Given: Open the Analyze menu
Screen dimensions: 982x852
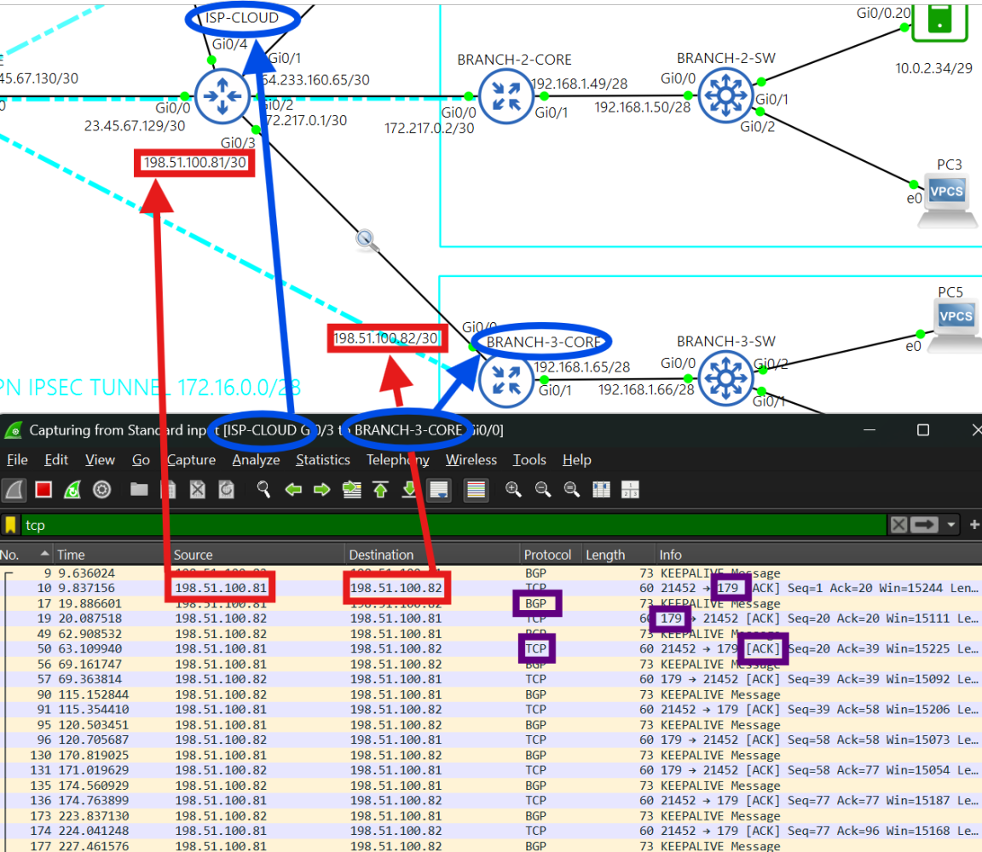Looking at the screenshot, I should pyautogui.click(x=256, y=460).
